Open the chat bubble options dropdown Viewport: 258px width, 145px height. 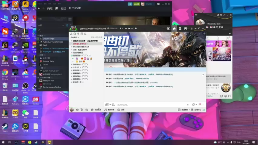click(194, 104)
